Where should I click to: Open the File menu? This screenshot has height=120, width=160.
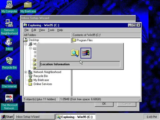tap(26, 30)
